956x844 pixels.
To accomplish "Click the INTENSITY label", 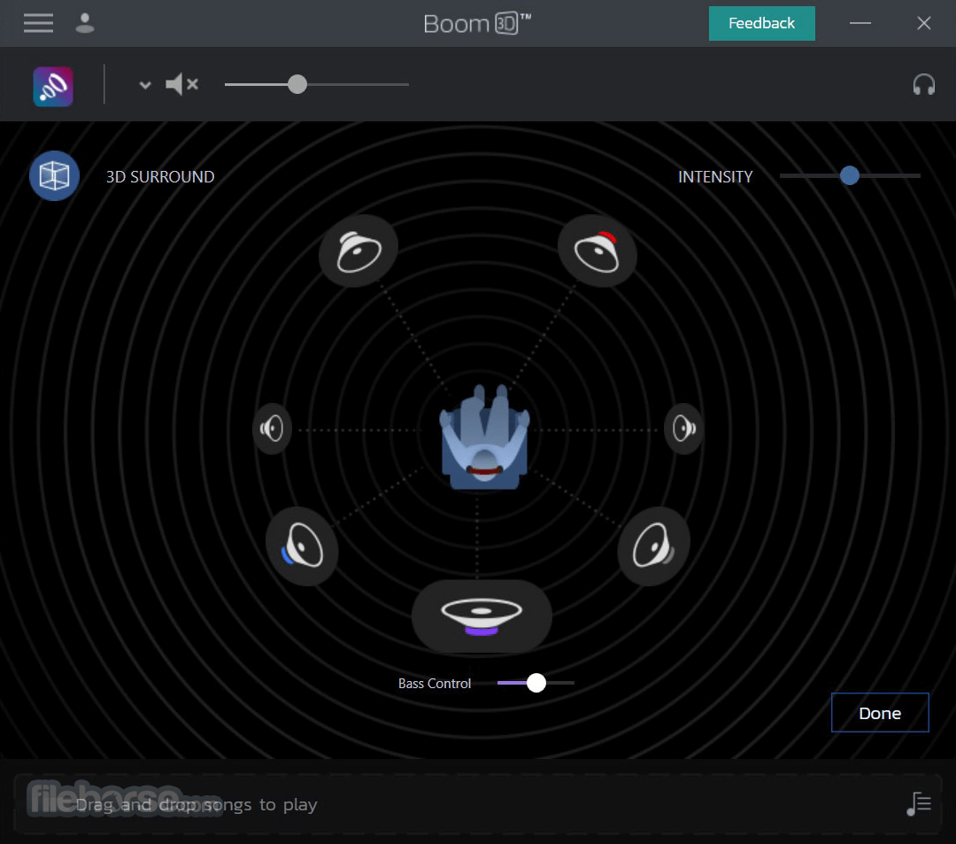I will tap(715, 177).
